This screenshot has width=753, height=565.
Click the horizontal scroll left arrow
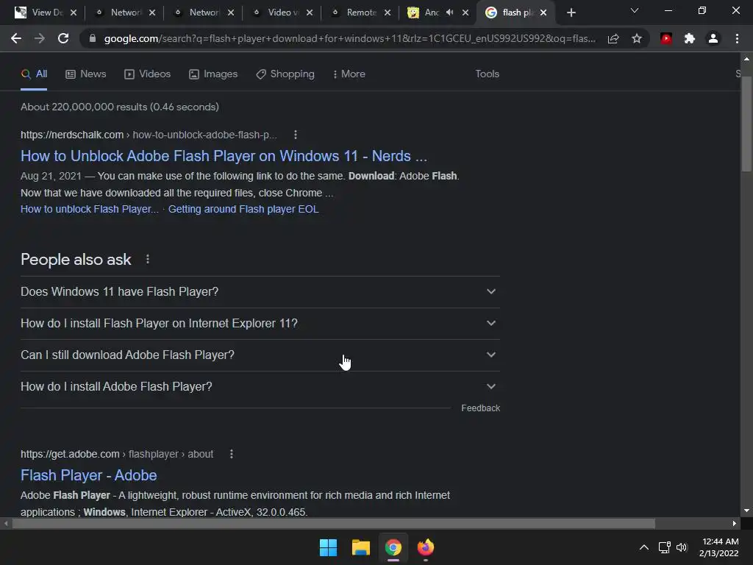(6, 523)
